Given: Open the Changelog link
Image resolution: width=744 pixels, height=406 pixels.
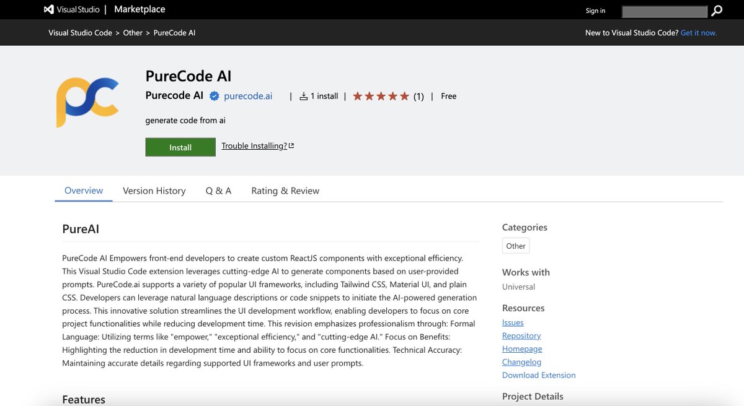Looking at the screenshot, I should pyautogui.click(x=521, y=362).
